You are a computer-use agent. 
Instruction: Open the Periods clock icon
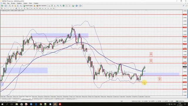point(76,6)
